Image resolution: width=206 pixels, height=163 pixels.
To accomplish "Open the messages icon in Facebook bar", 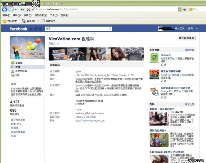I will click(36, 29).
